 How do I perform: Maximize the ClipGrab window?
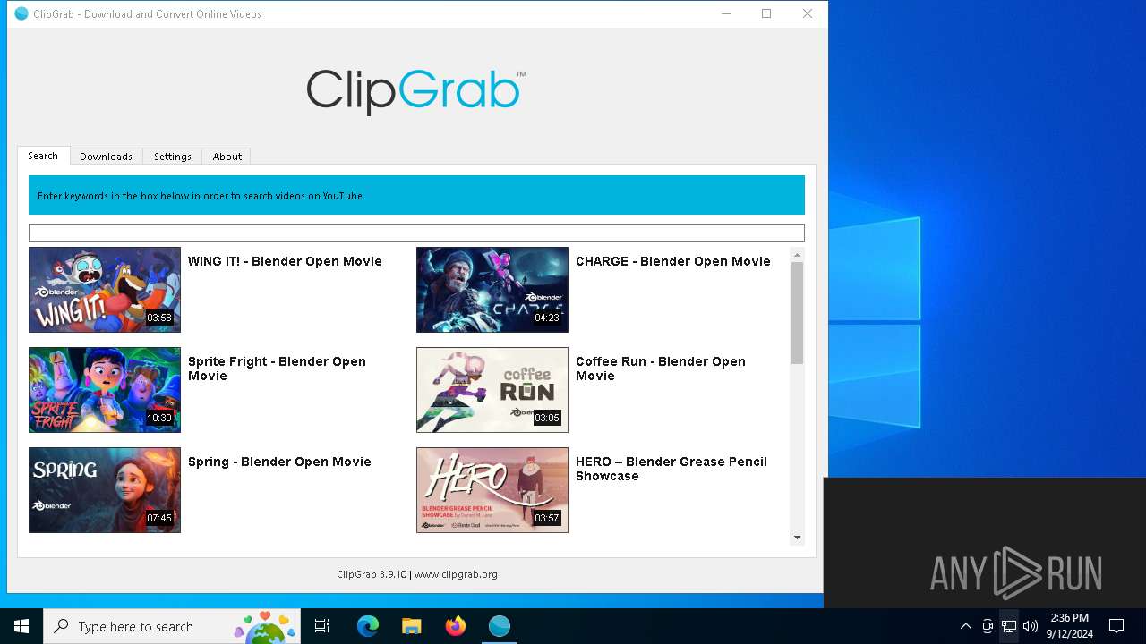pos(766,13)
